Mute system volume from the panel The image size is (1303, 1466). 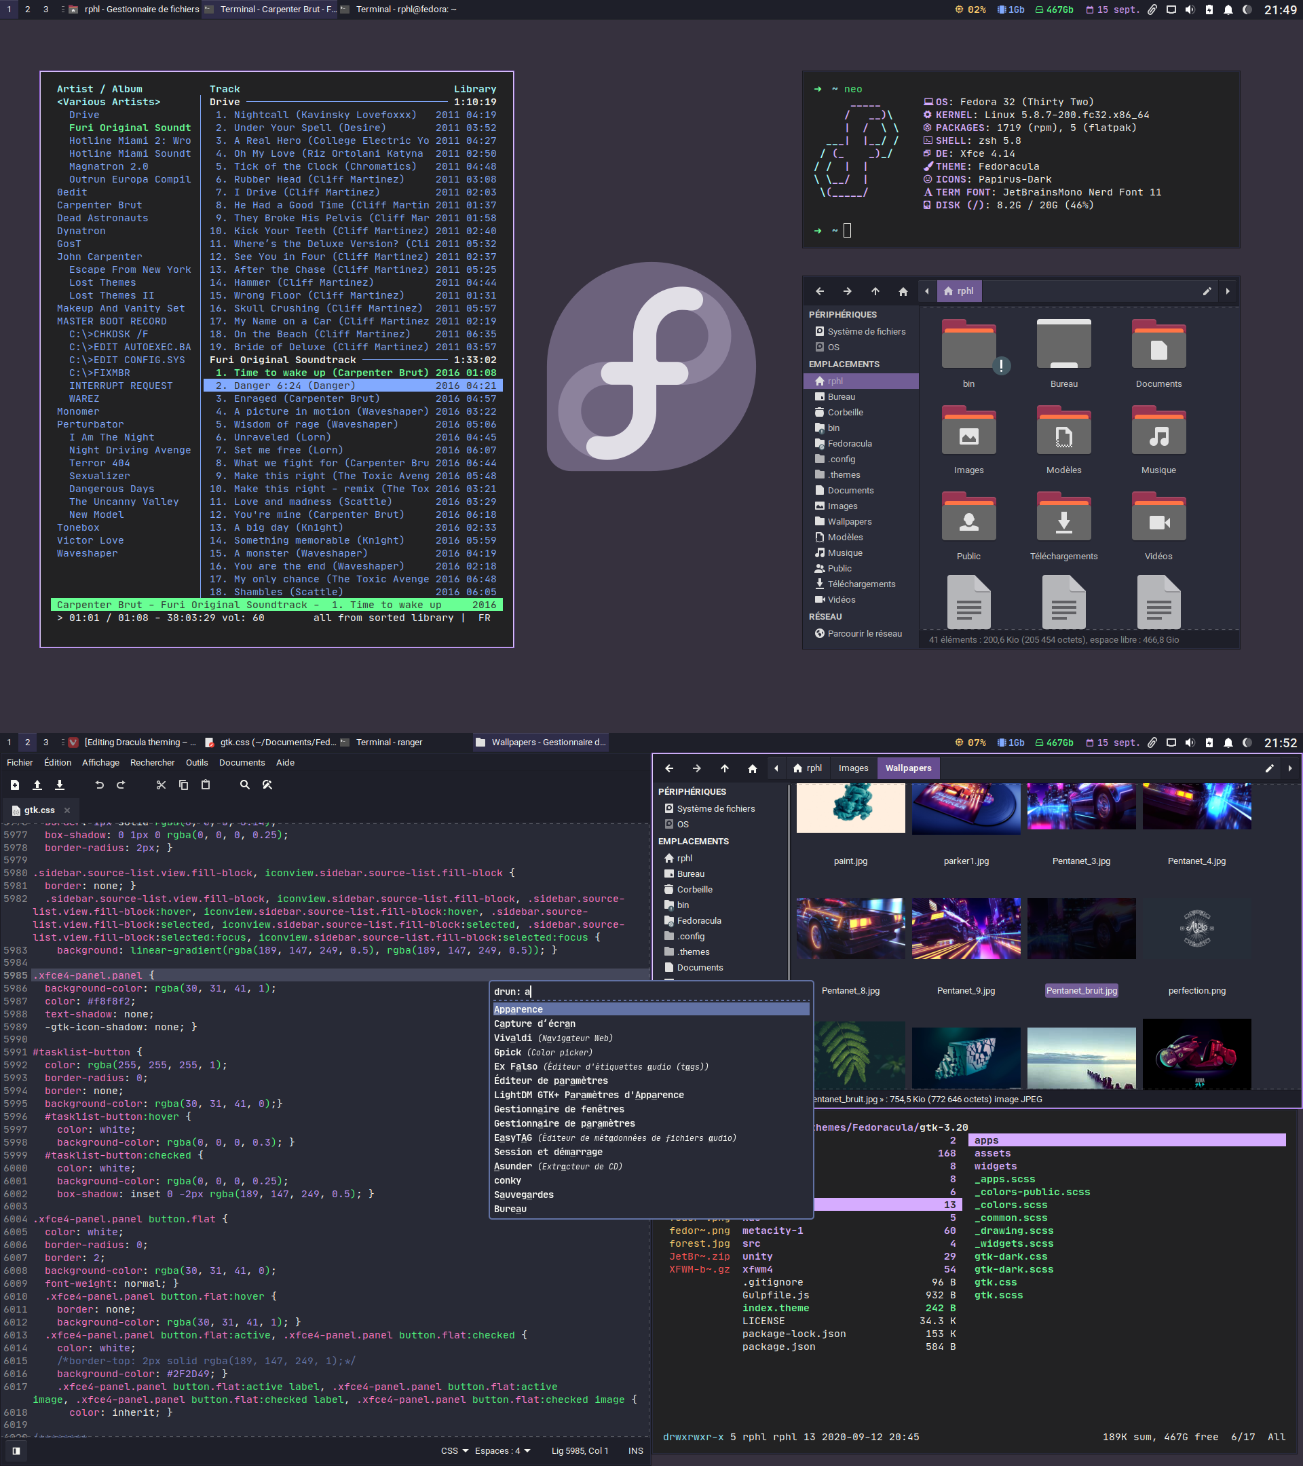pyautogui.click(x=1189, y=743)
